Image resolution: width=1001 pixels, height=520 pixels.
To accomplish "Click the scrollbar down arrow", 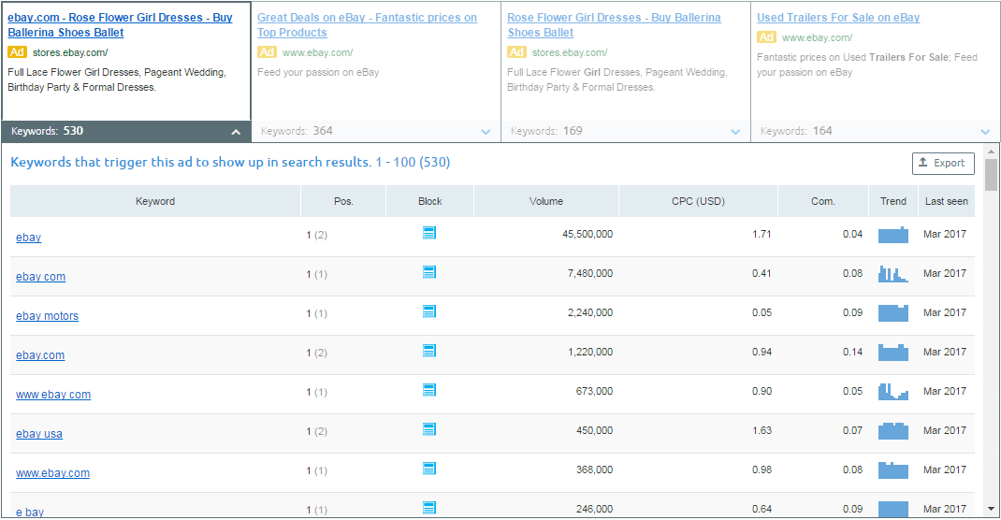I will pyautogui.click(x=991, y=509).
